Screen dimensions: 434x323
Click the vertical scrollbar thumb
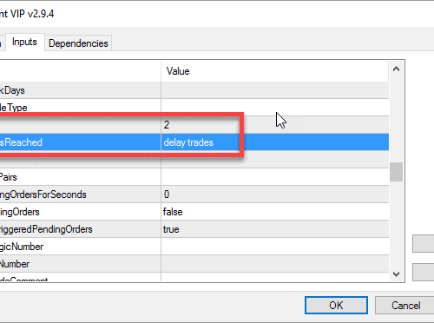click(x=396, y=172)
